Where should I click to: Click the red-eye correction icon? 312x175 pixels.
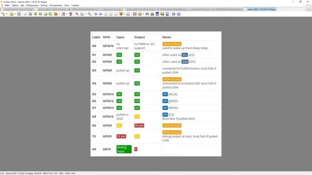pos(70,14)
